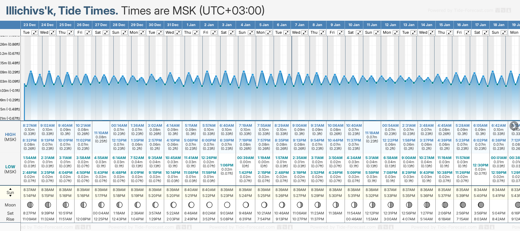The image size is (520, 231).
Task: Click expand icon beside Fri 16 Jan
Action: point(467,33)
